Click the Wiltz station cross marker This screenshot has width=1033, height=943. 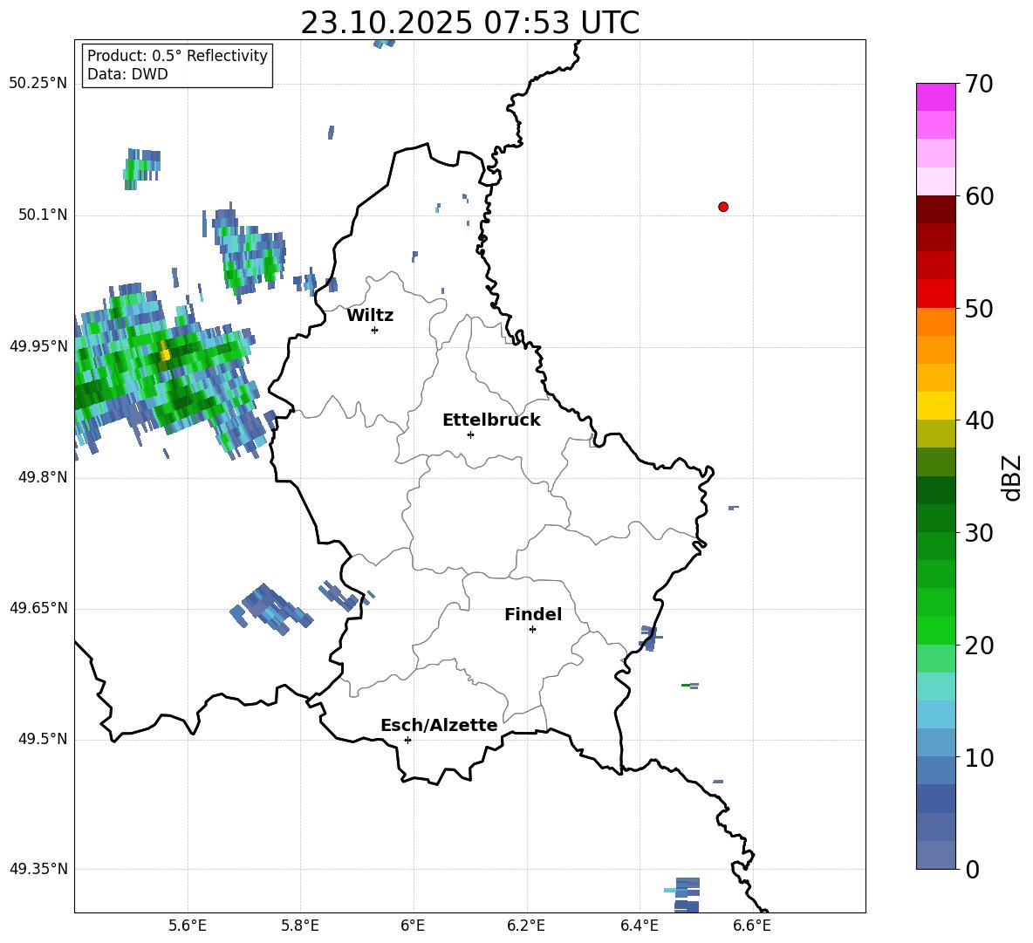pos(375,330)
